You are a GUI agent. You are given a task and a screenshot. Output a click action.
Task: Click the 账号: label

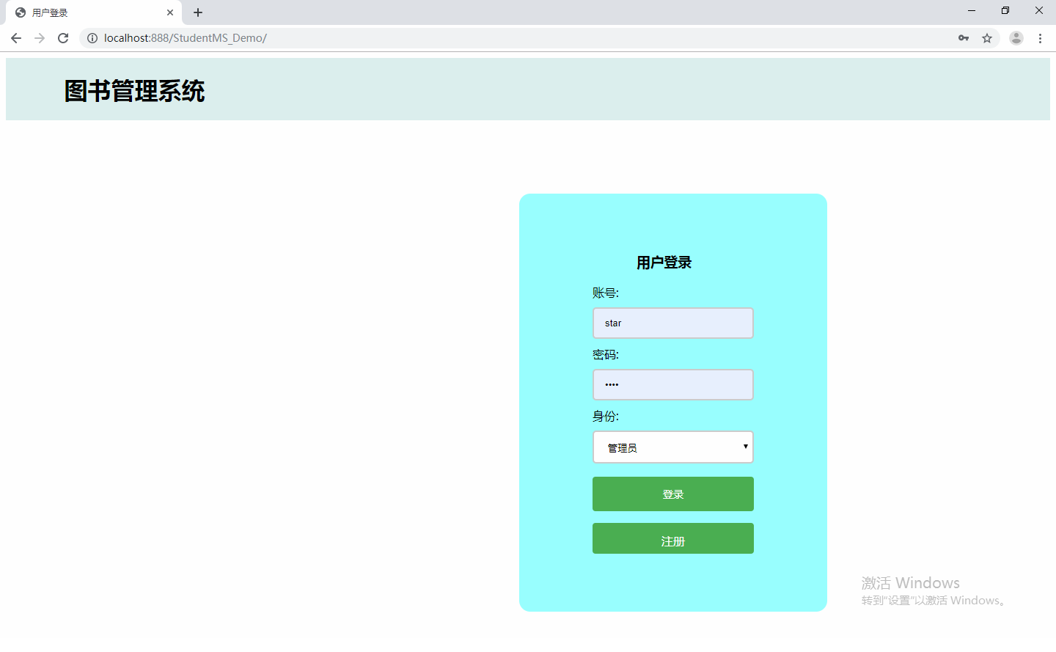click(x=606, y=293)
